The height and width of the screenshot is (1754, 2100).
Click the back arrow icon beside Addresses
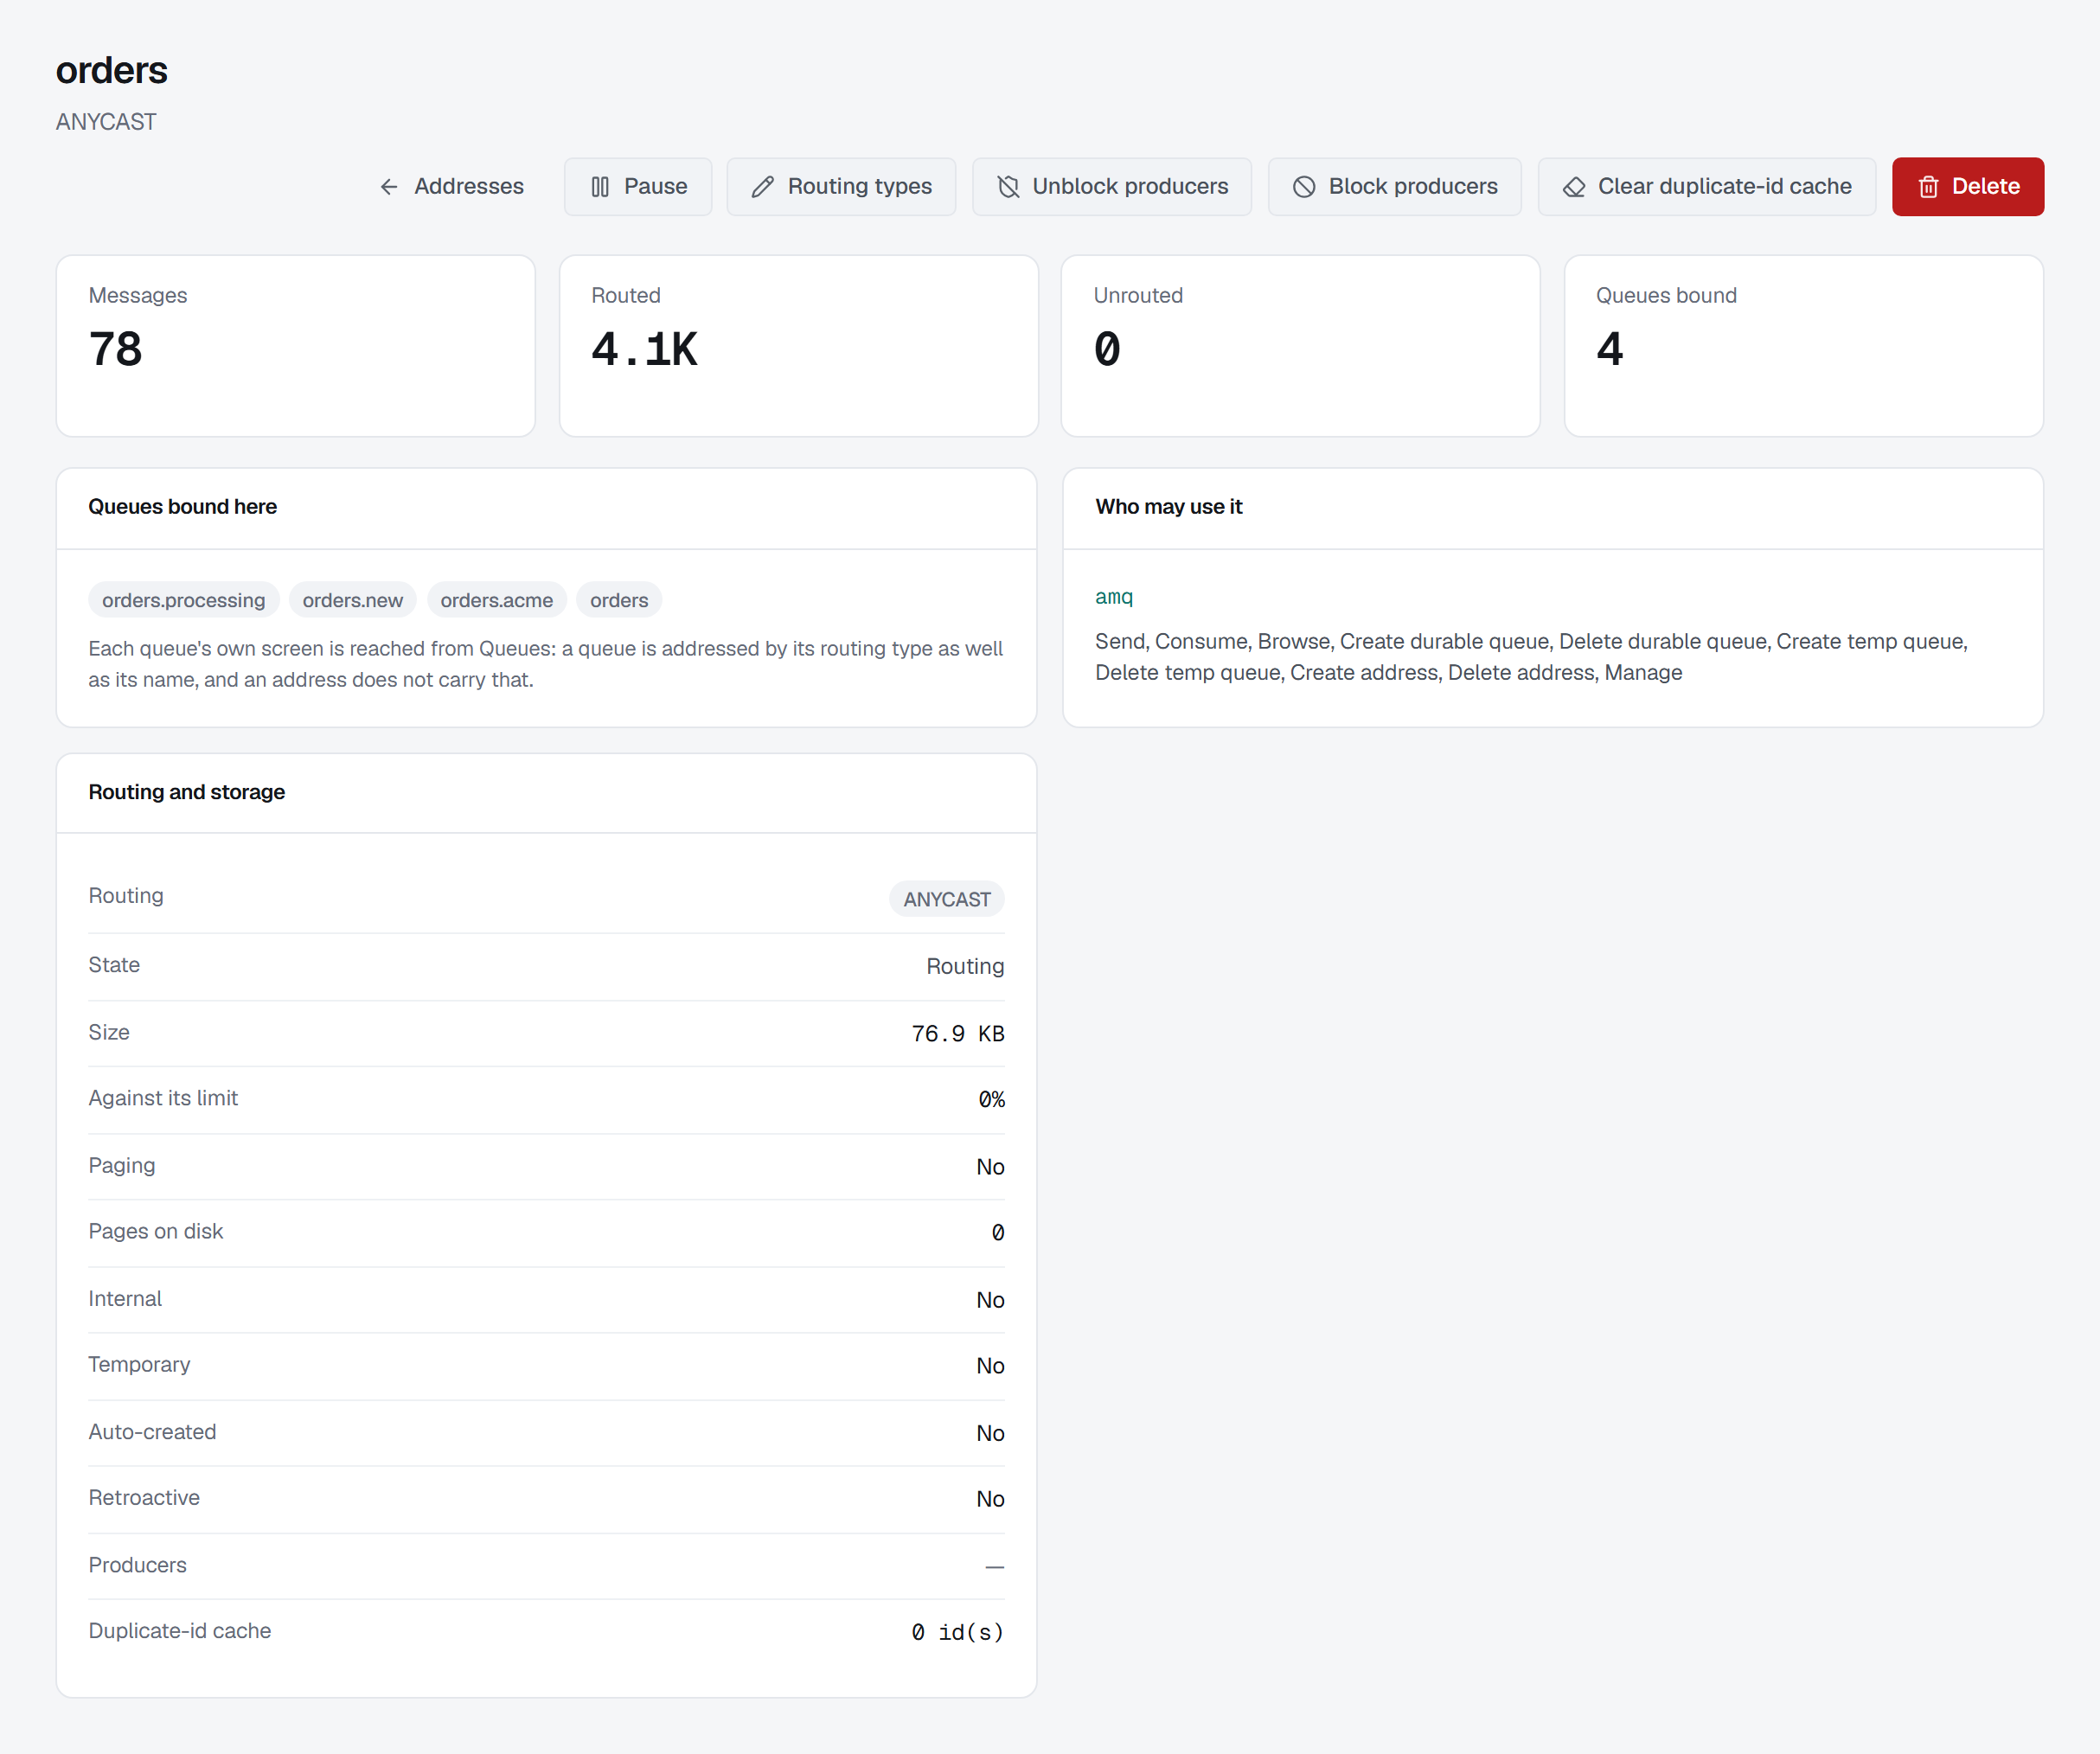(389, 187)
